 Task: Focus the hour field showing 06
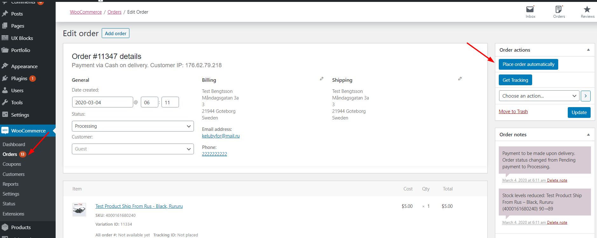tap(149, 102)
